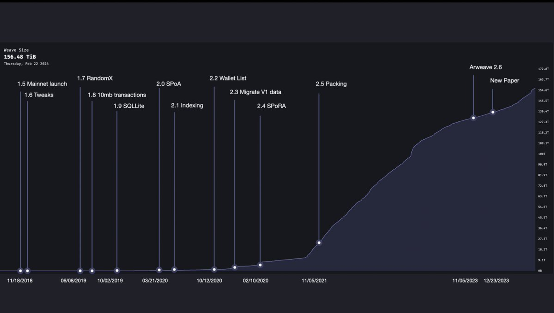
Task: Click the 12/23/2023 date label
Action: 496,281
